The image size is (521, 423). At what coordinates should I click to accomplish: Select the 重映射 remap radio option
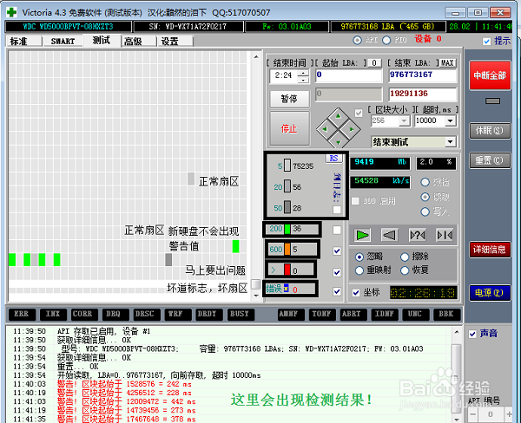360,270
